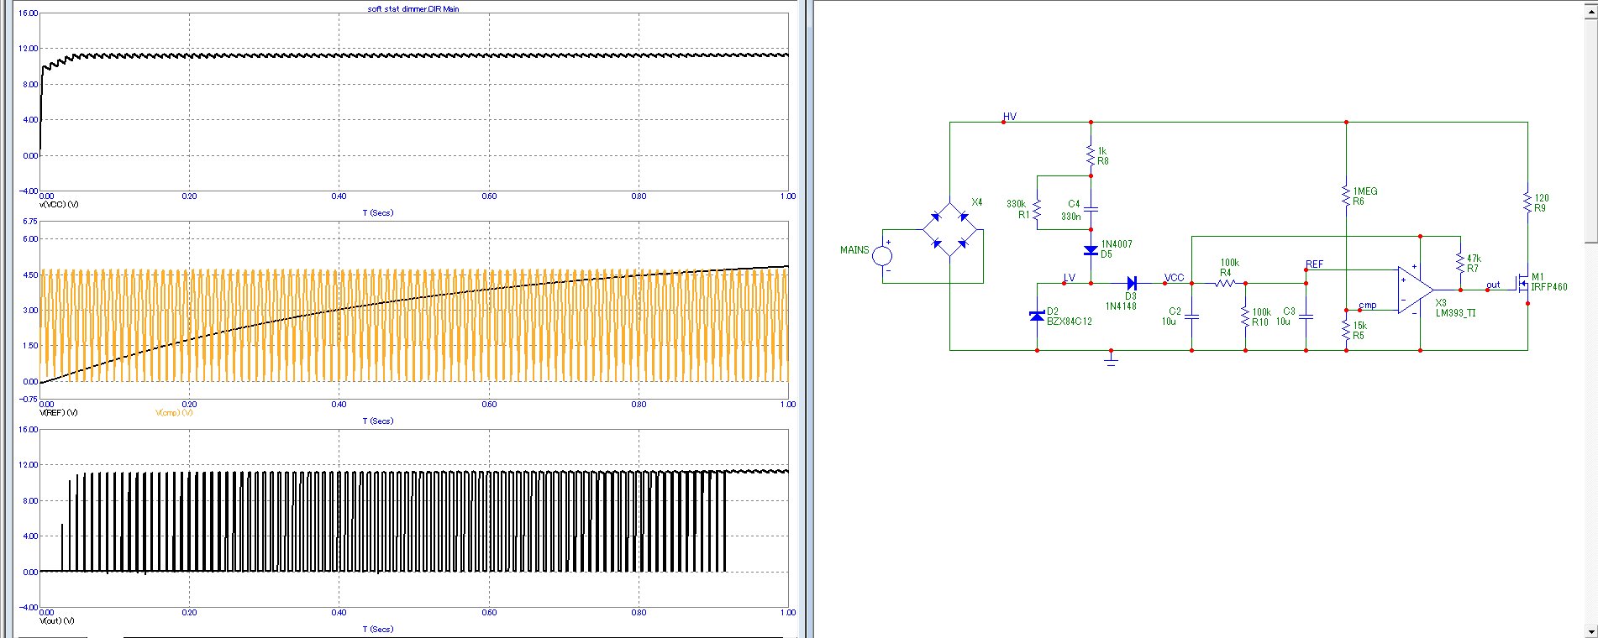Click the 1N4007 part name text

[x=1117, y=244]
